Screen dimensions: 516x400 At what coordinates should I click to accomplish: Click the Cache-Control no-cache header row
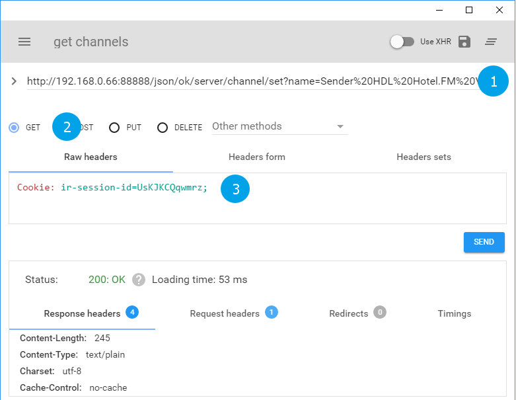click(x=73, y=387)
